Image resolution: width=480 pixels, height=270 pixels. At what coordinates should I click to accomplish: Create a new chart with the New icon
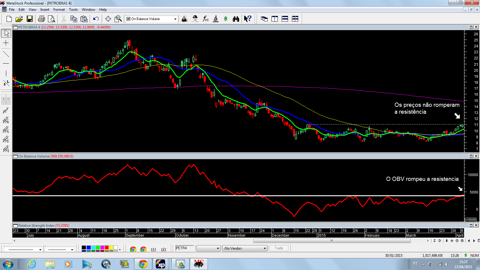pos(9,19)
